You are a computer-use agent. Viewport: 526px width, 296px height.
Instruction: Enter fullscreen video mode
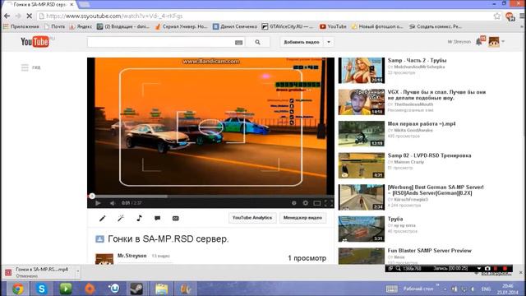coord(329,203)
